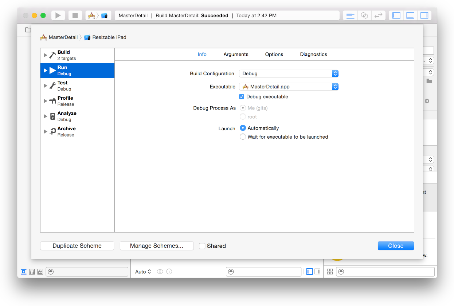This screenshot has height=306, width=454.
Task: Enable the Shared scheme checkbox
Action: click(x=202, y=246)
